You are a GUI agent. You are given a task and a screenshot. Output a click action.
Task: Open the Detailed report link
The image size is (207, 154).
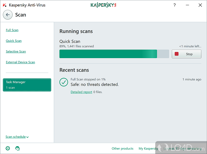tap(81, 92)
